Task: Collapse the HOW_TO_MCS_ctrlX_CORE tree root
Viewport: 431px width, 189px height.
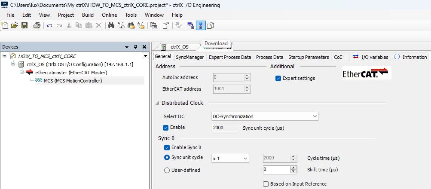Action: pyautogui.click(x=4, y=56)
